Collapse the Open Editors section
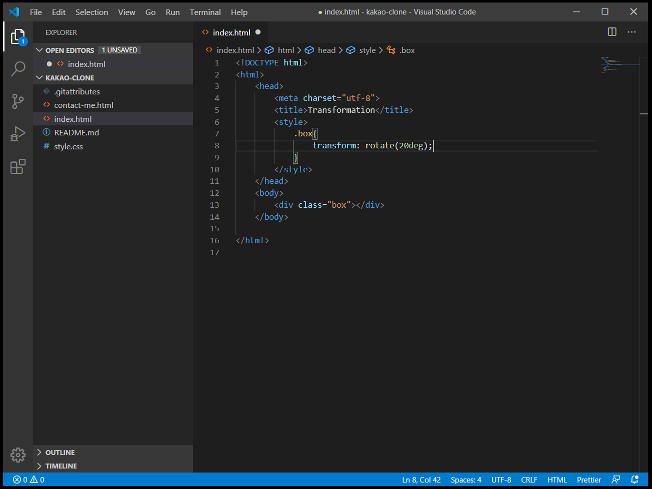This screenshot has width=652, height=489. point(39,50)
